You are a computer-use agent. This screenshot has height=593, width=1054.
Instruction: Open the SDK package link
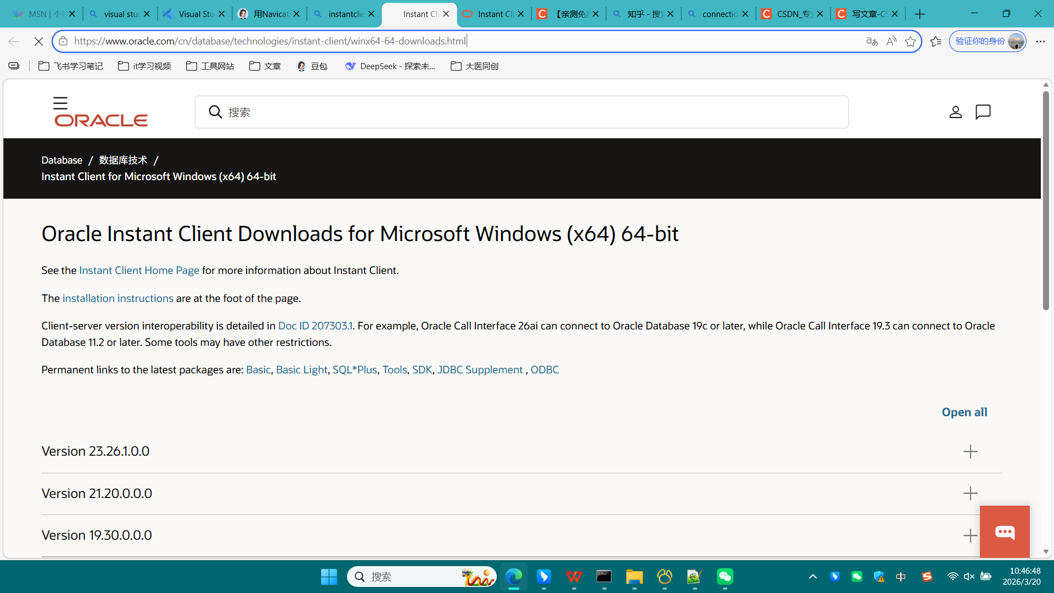coord(422,370)
